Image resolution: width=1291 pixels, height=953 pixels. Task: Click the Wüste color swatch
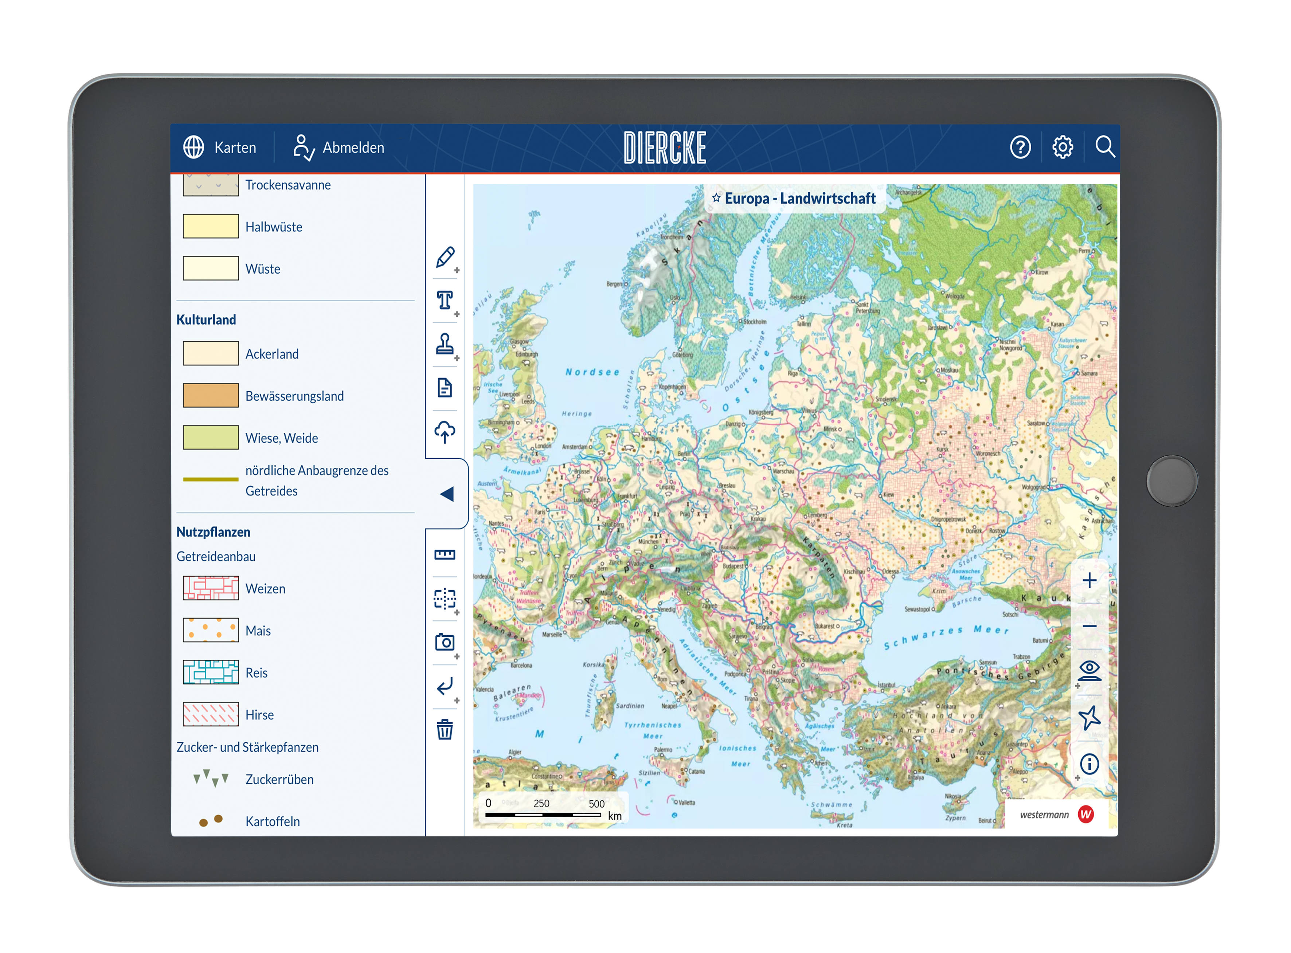(211, 268)
